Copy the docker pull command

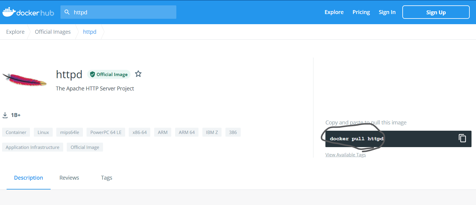pyautogui.click(x=462, y=138)
